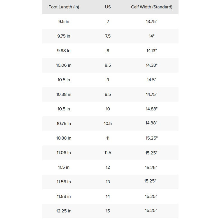
Task: Select the 9.5 in foot length cell
Action: tap(64, 22)
